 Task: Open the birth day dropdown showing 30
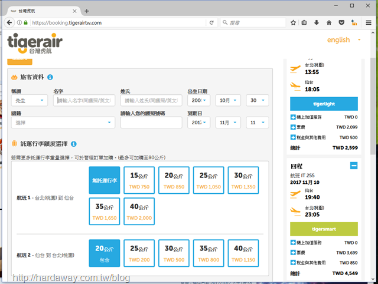click(258, 100)
